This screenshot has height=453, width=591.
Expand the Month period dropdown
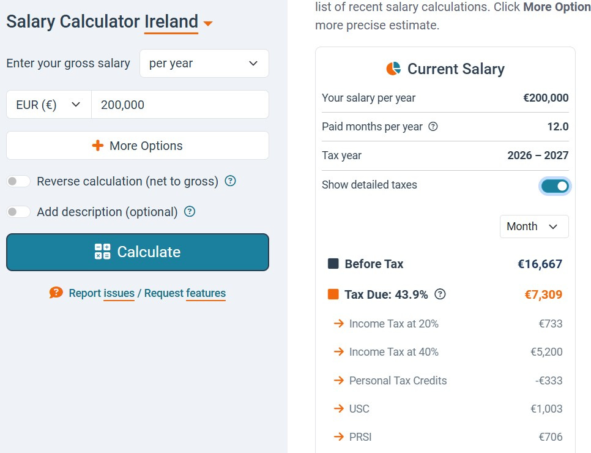pos(533,226)
